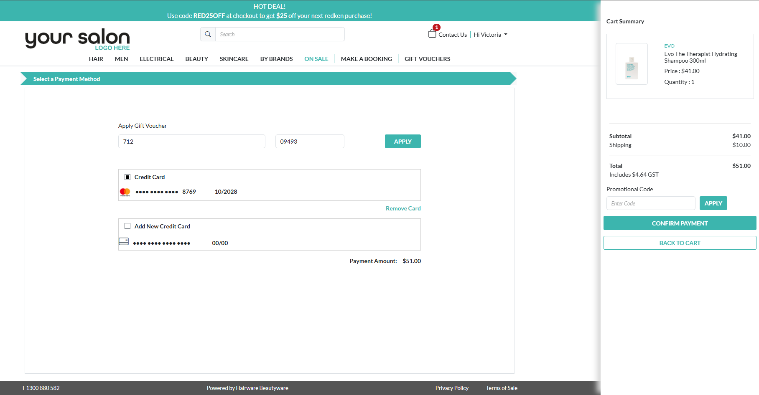The width and height of the screenshot is (759, 395).
Task: Click the Your Salon logo
Action: pyautogui.click(x=78, y=39)
